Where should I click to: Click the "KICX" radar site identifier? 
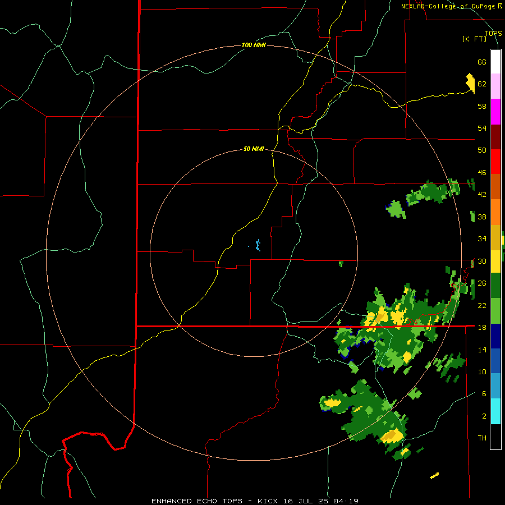click(x=267, y=501)
